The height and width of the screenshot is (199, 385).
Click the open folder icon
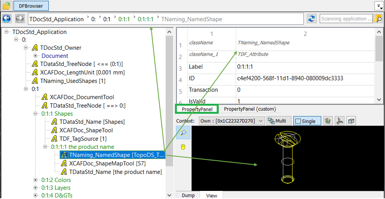tap(6, 6)
